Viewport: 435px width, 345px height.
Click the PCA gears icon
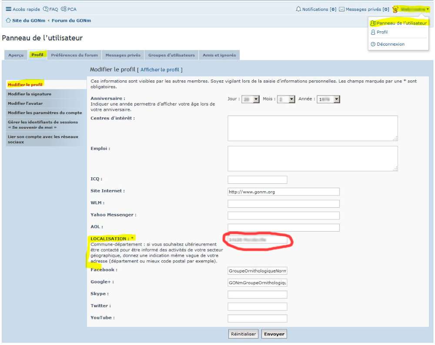(x=64, y=9)
